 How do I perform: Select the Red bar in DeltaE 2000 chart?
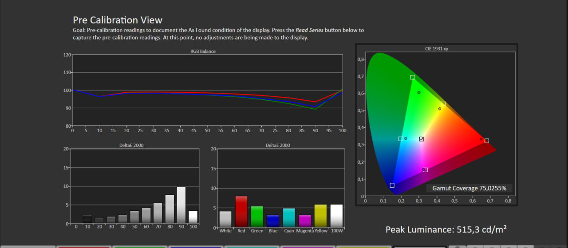click(241, 212)
